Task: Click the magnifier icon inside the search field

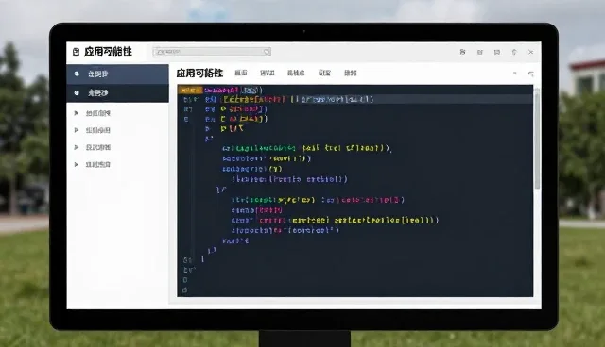Action: tap(267, 52)
